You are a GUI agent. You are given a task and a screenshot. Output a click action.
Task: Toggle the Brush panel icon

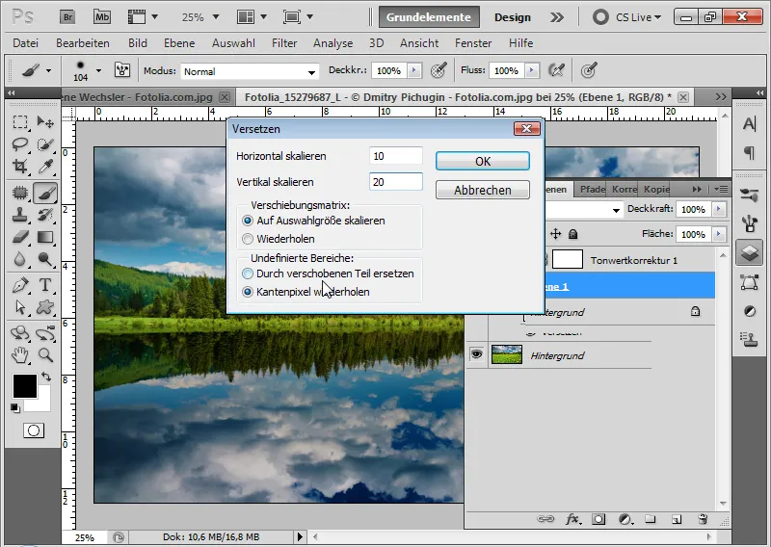pyautogui.click(x=122, y=70)
